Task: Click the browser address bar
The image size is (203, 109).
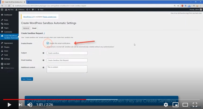Action: tap(91, 6)
